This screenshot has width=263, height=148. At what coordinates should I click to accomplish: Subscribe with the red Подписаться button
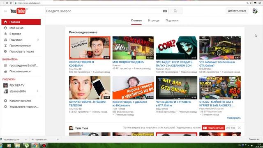coord(213,128)
